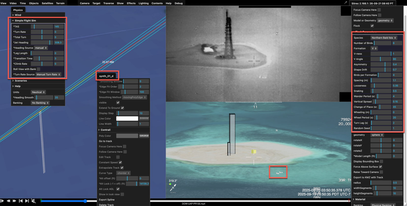Click the rewind double-arrow playback icon

point(8,201)
